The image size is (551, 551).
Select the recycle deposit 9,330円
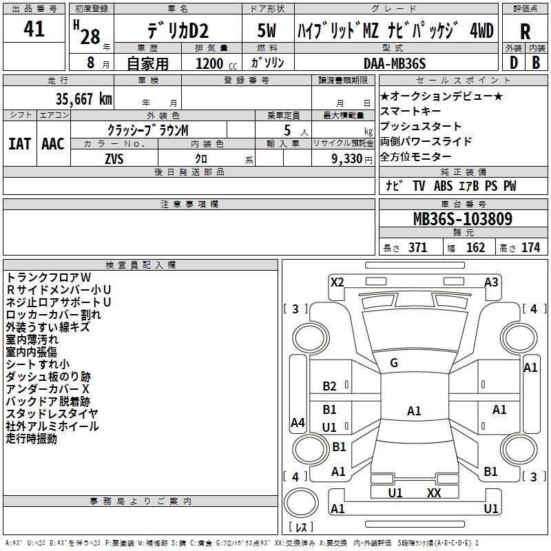352,159
